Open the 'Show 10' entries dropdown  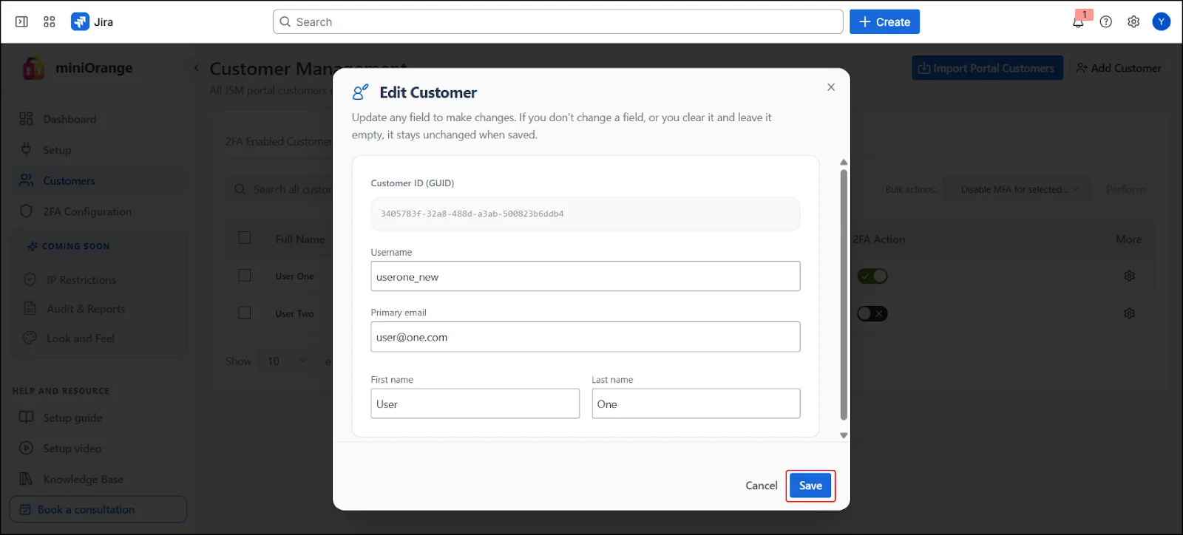[287, 361]
